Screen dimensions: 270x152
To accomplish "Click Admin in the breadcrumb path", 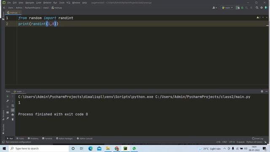I will (19, 8).
